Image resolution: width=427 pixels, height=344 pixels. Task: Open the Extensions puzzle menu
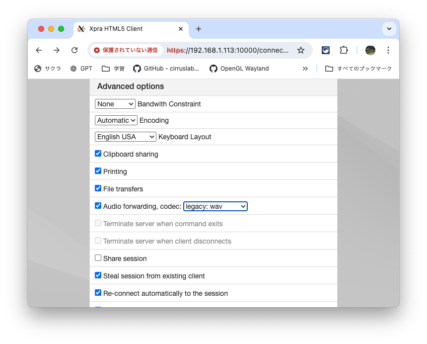[344, 50]
